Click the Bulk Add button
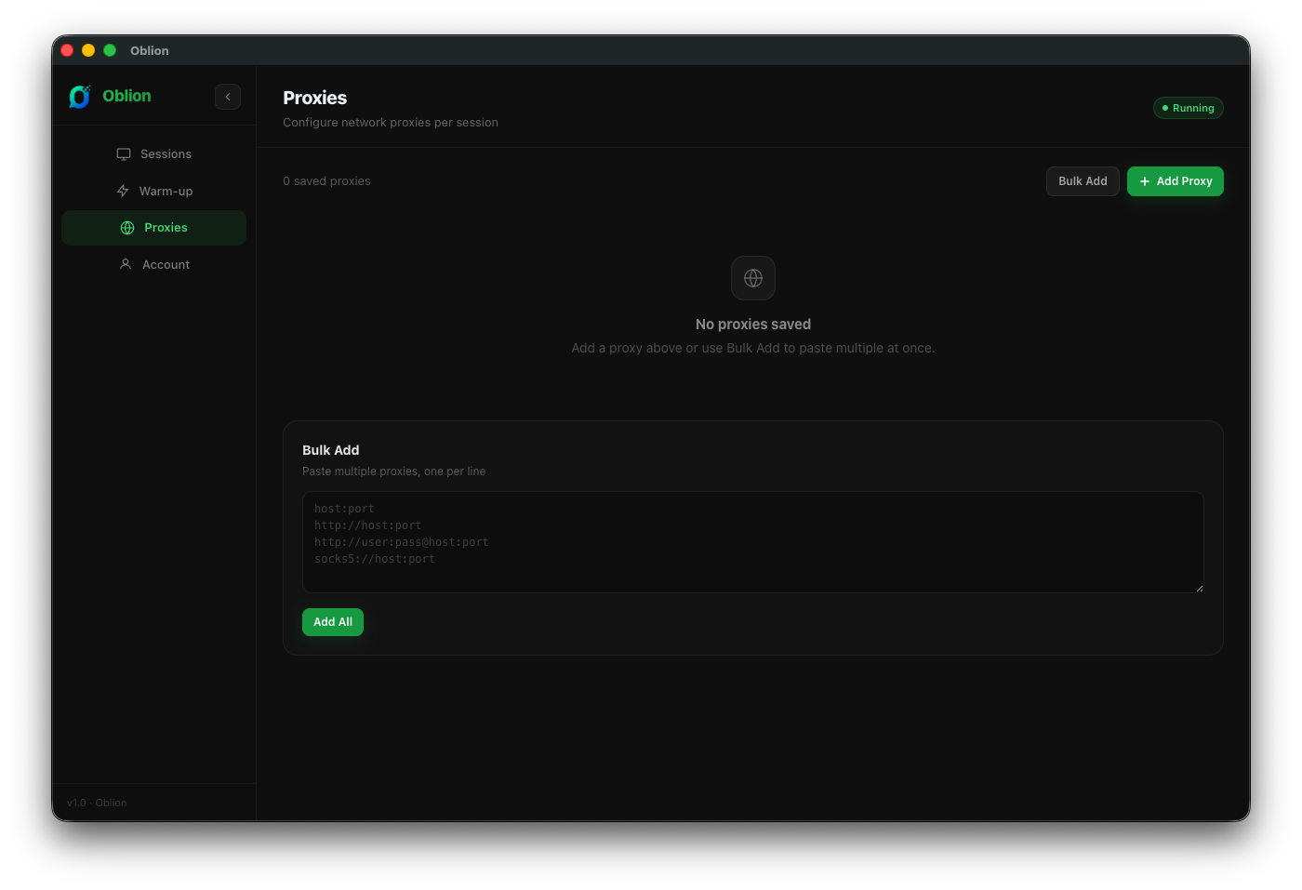This screenshot has width=1302, height=890. pos(1083,181)
